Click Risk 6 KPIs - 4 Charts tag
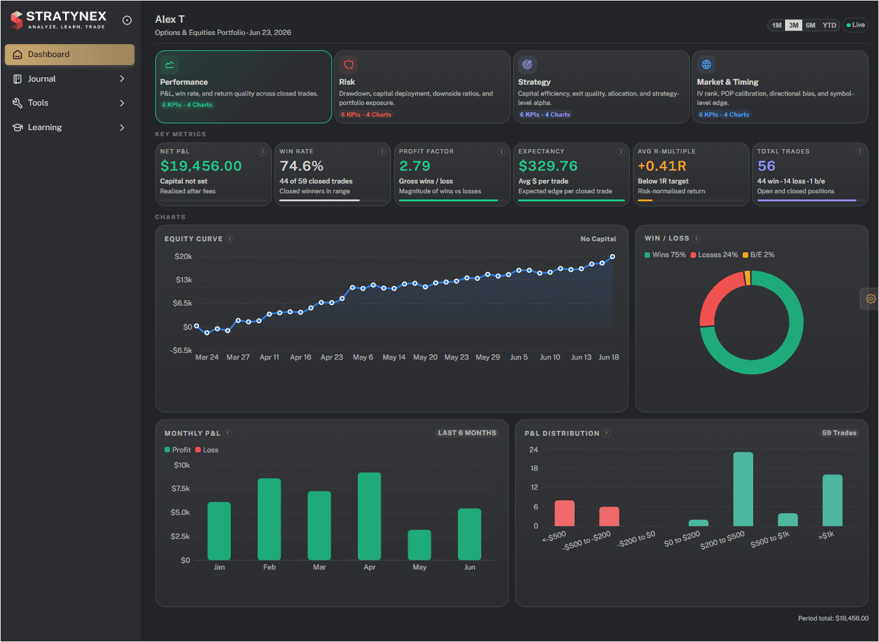Screen dimensions: 879x642 click(366, 115)
